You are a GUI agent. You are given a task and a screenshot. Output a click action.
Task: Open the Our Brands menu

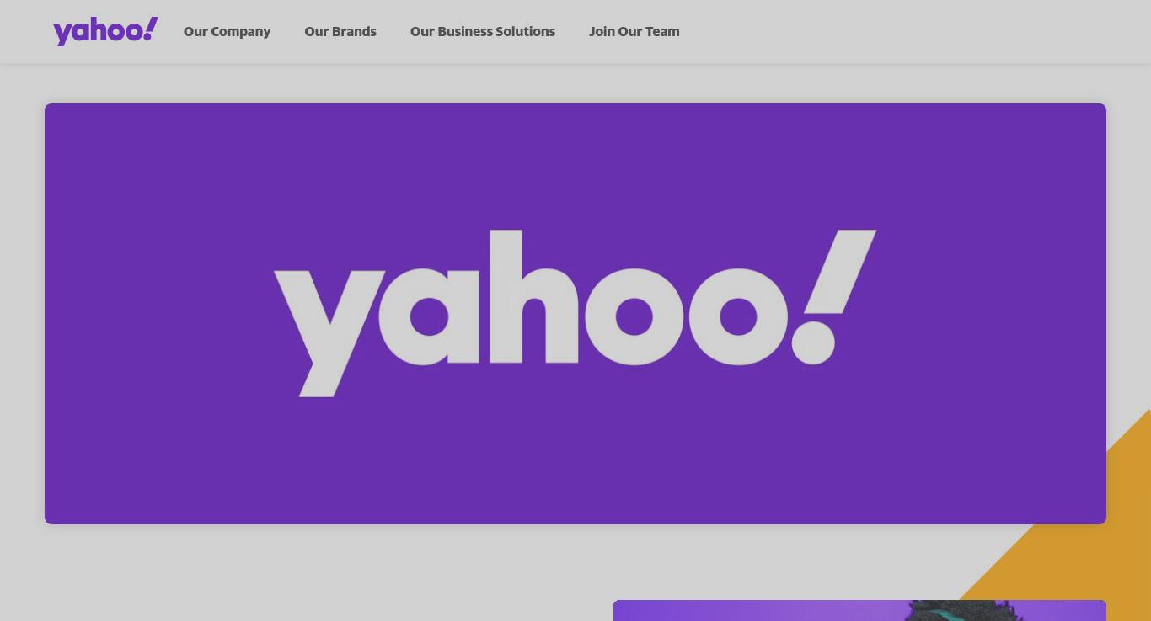[x=340, y=31]
